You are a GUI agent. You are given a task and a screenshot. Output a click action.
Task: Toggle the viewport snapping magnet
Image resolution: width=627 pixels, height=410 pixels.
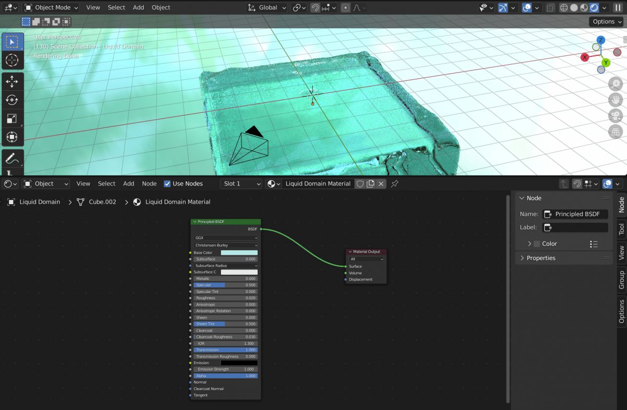click(x=315, y=8)
